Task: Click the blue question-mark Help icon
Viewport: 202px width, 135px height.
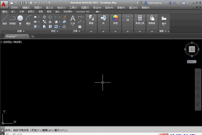Action: coord(184,3)
